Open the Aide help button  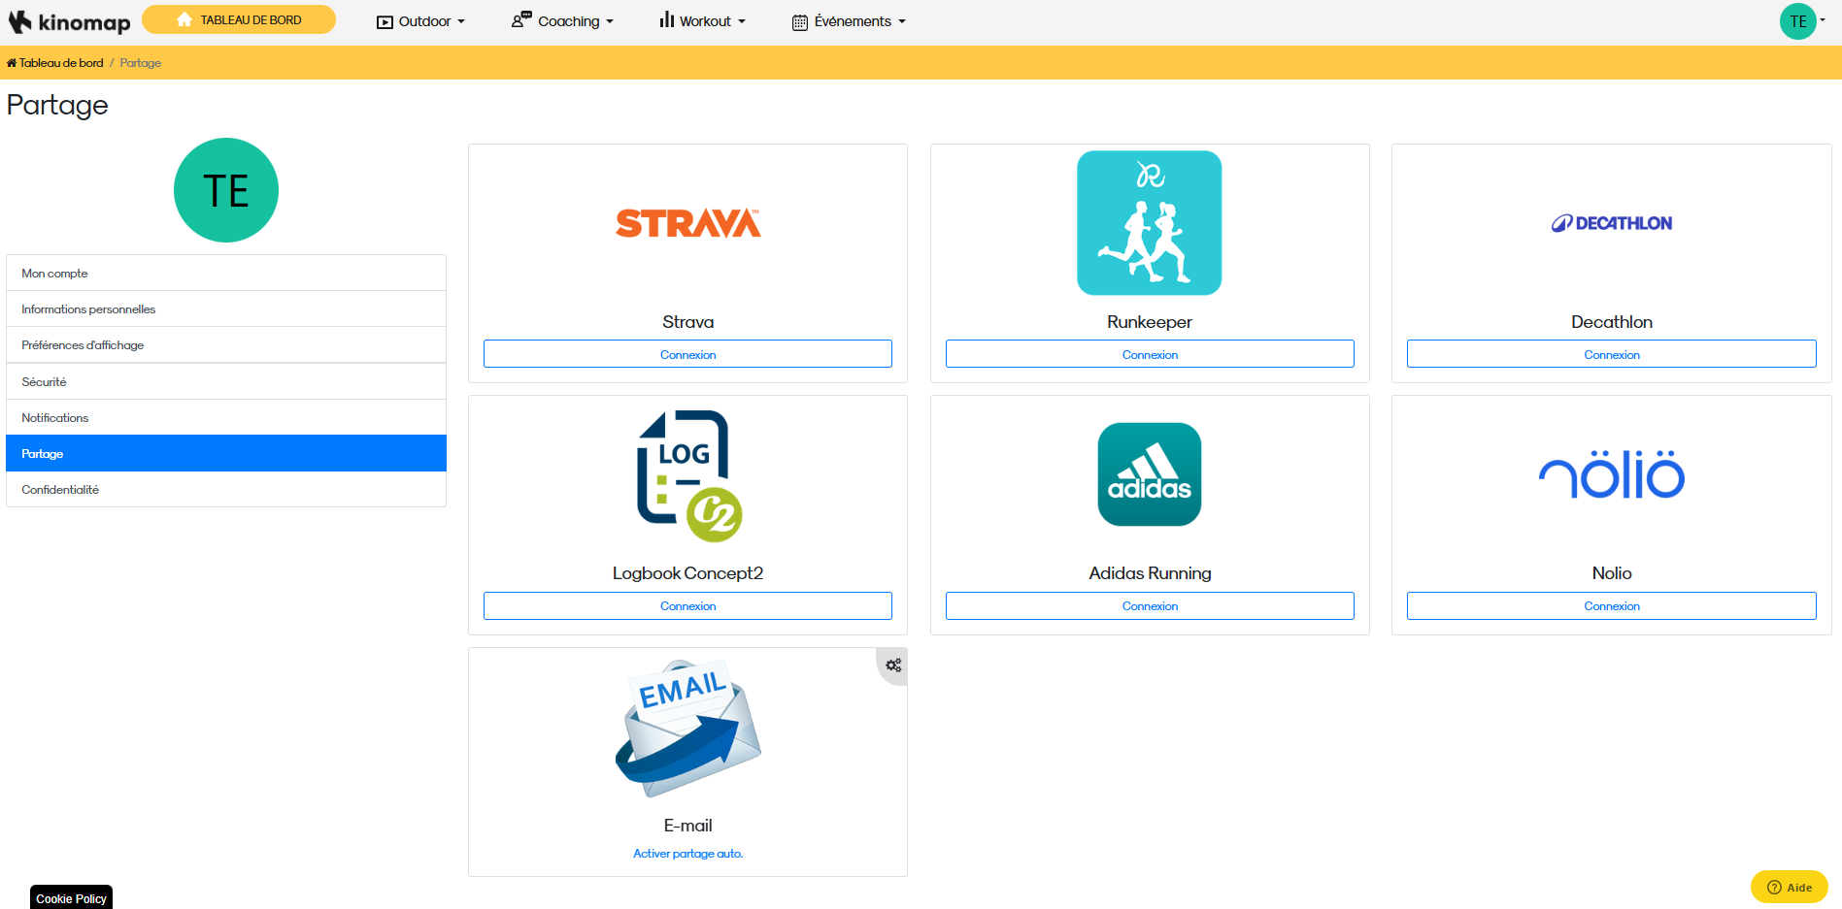coord(1789,887)
